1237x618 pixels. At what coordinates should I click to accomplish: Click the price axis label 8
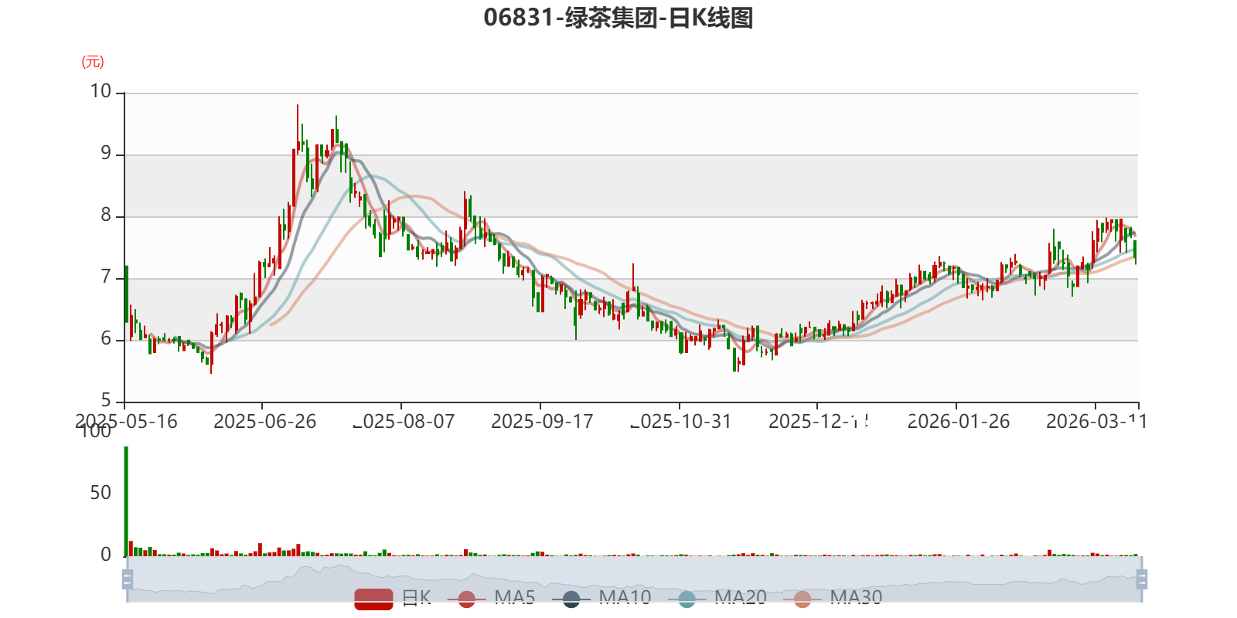click(x=106, y=215)
